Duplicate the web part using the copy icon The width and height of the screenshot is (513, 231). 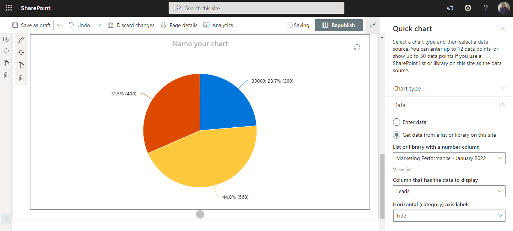[x=21, y=65]
